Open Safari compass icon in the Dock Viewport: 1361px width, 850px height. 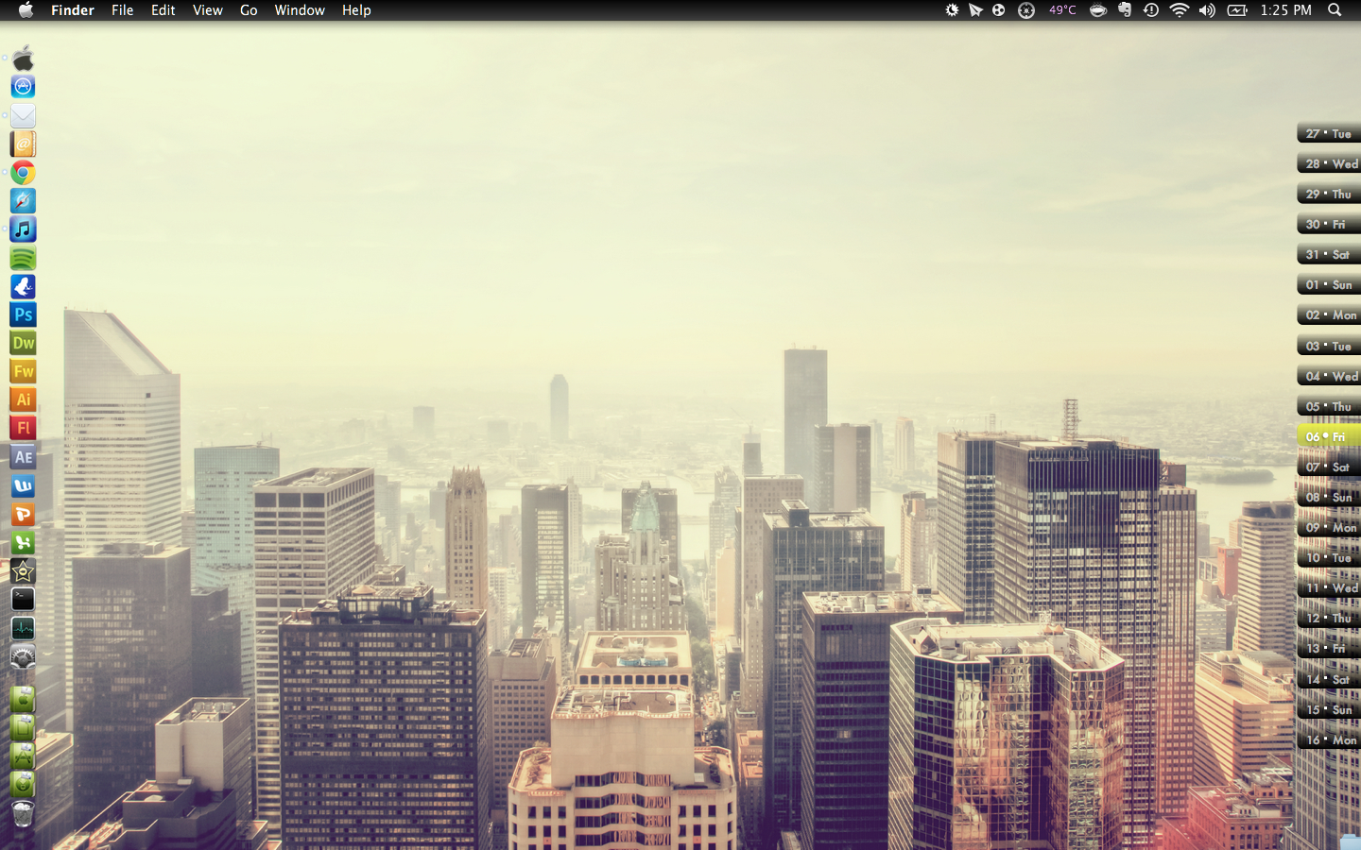23,200
